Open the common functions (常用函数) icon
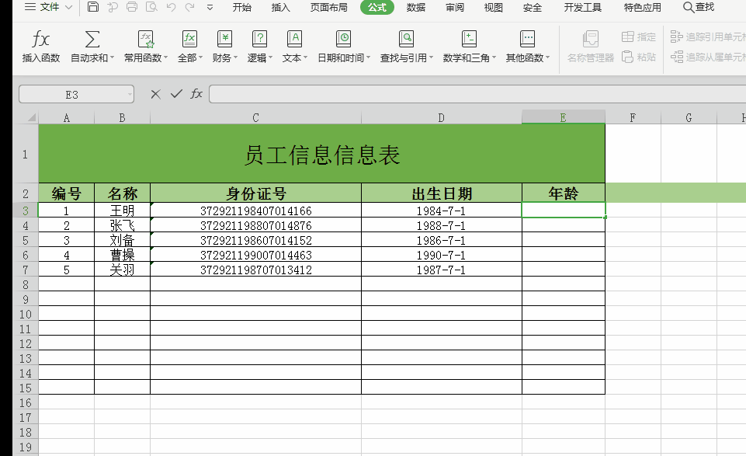The image size is (746, 456). click(x=146, y=39)
